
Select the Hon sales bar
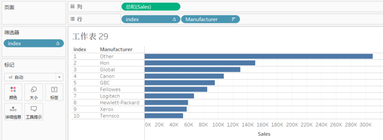click(200, 63)
